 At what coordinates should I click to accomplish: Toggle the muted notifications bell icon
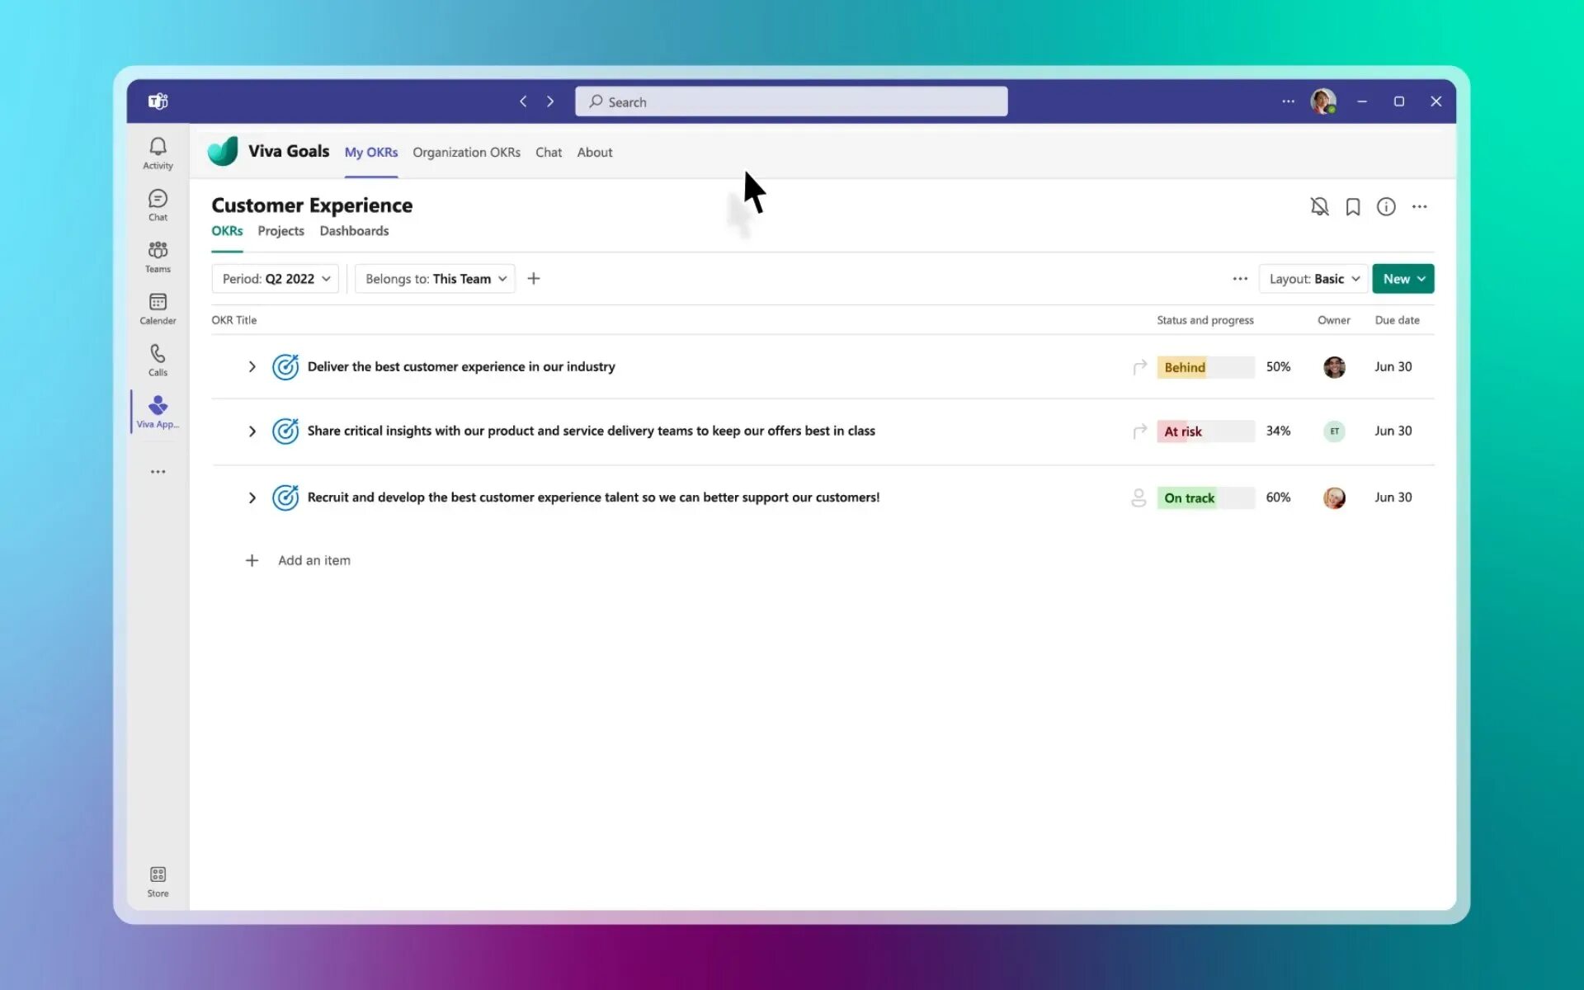pos(1319,207)
